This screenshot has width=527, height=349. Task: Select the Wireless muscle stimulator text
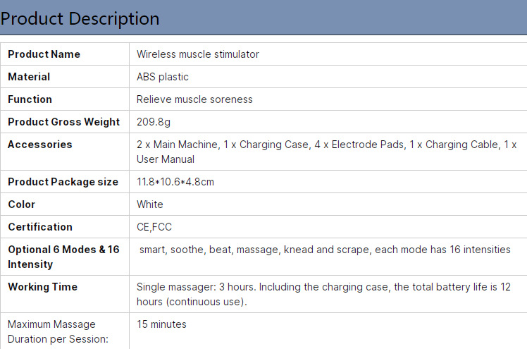[198, 54]
